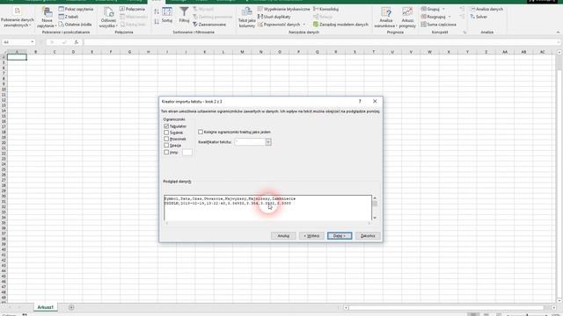This screenshot has width=563, height=316.
Task: Click Zaawansowane filter option
Action: (209, 25)
